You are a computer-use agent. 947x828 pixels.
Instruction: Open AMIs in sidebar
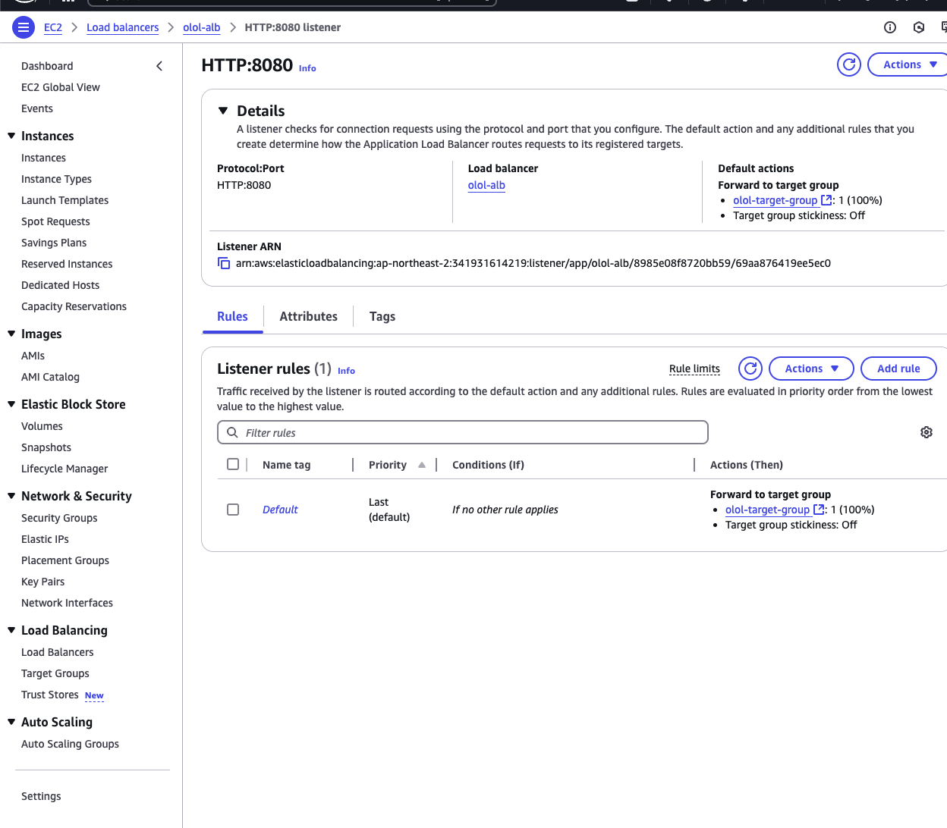coord(33,356)
